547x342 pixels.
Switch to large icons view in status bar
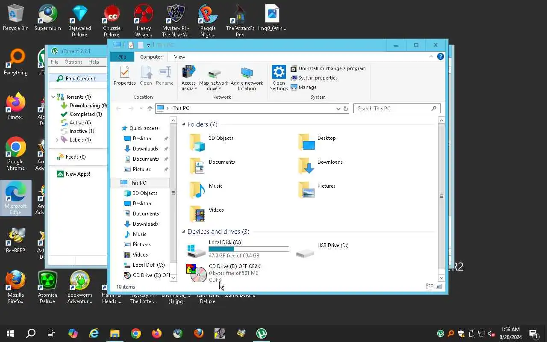[x=439, y=286]
